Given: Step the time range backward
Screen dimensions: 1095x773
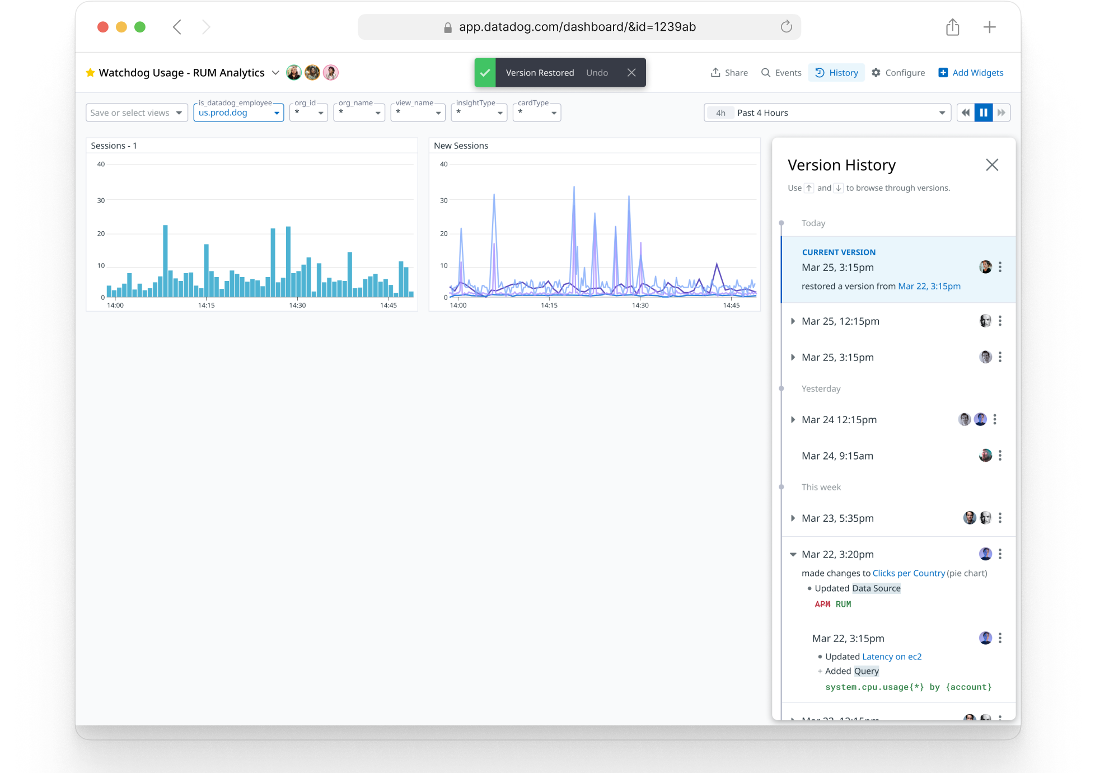Looking at the screenshot, I should [x=966, y=113].
